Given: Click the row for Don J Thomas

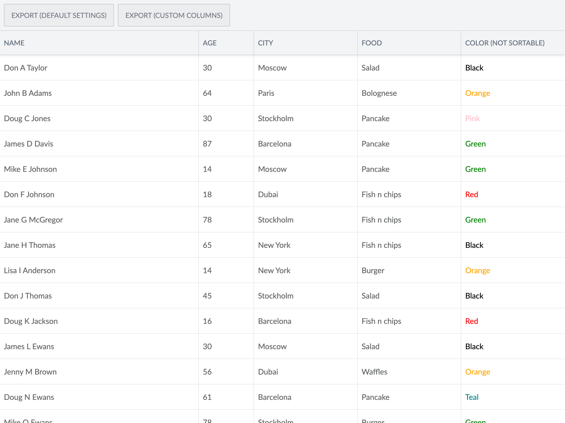Looking at the screenshot, I should [28, 296].
